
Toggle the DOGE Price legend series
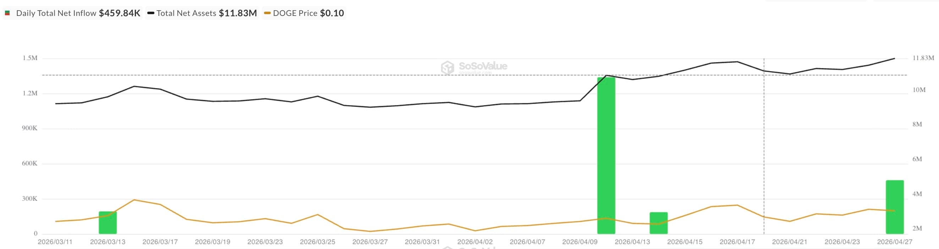pos(295,13)
